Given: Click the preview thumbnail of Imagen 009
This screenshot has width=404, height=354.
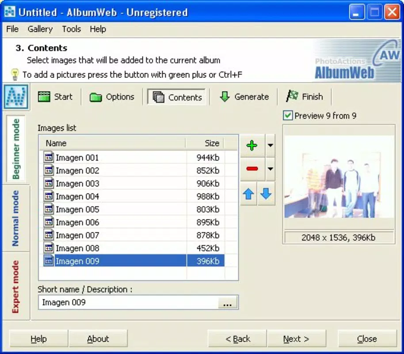Looking at the screenshot, I should [339, 177].
